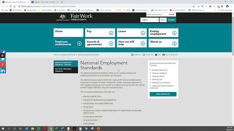Open Annual leave link
The image size is (234, 131).
88,107
